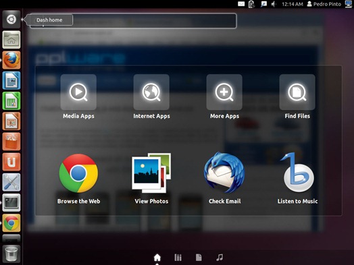This screenshot has width=354, height=265.
Task: Click Browse the Web Chrome icon
Action: click(78, 173)
